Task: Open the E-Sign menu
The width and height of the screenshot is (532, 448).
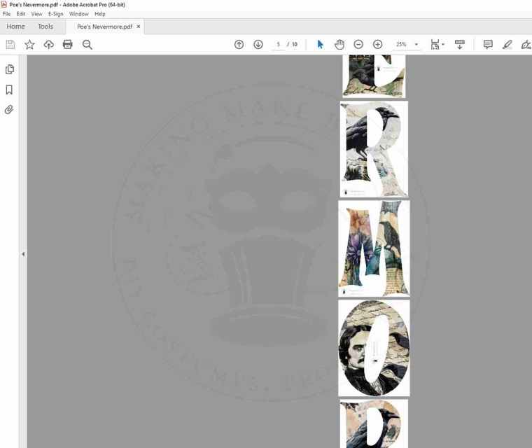Action: click(x=55, y=14)
